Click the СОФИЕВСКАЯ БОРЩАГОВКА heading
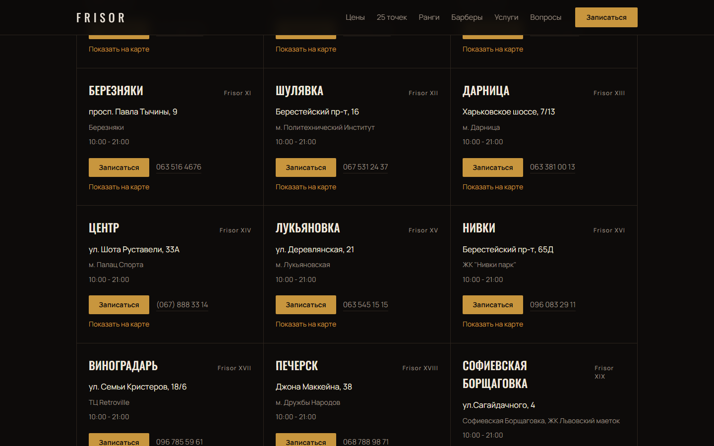Viewport: 714px width, 446px height. [495, 375]
